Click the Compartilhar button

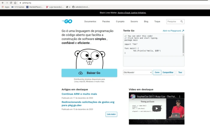(x=168, y=72)
